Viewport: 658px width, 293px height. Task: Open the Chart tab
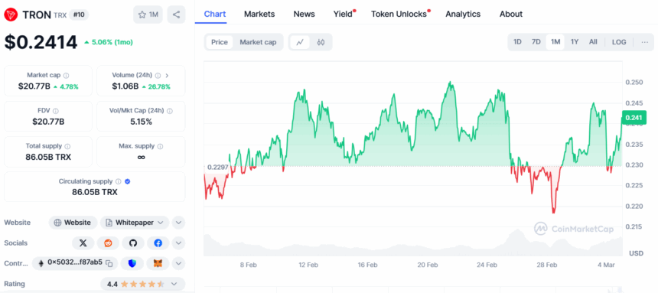click(215, 14)
